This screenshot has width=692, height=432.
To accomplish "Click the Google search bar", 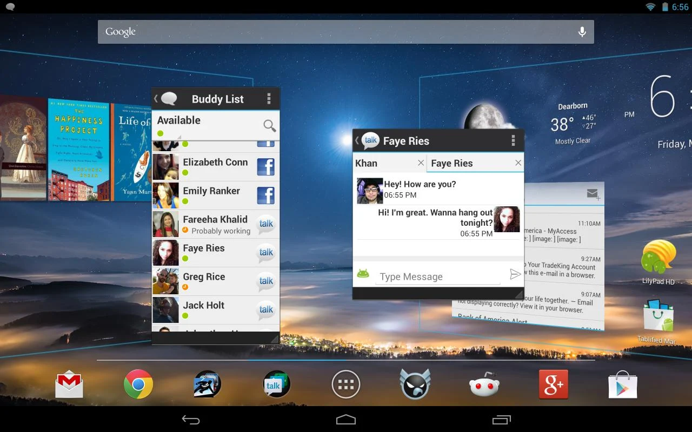I will pyautogui.click(x=346, y=32).
